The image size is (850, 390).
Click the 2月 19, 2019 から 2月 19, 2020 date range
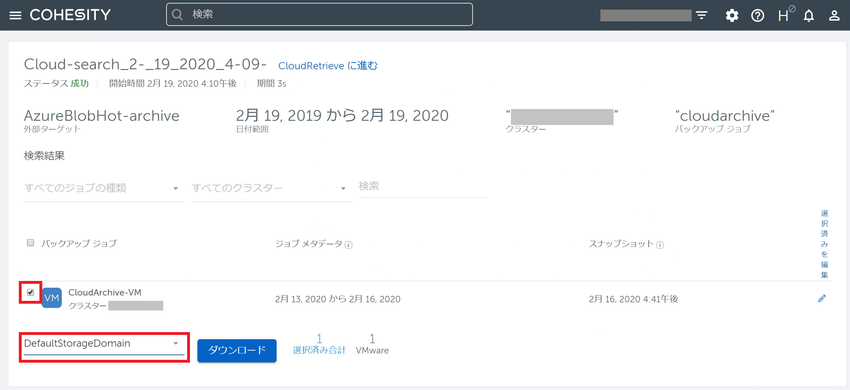pos(342,115)
